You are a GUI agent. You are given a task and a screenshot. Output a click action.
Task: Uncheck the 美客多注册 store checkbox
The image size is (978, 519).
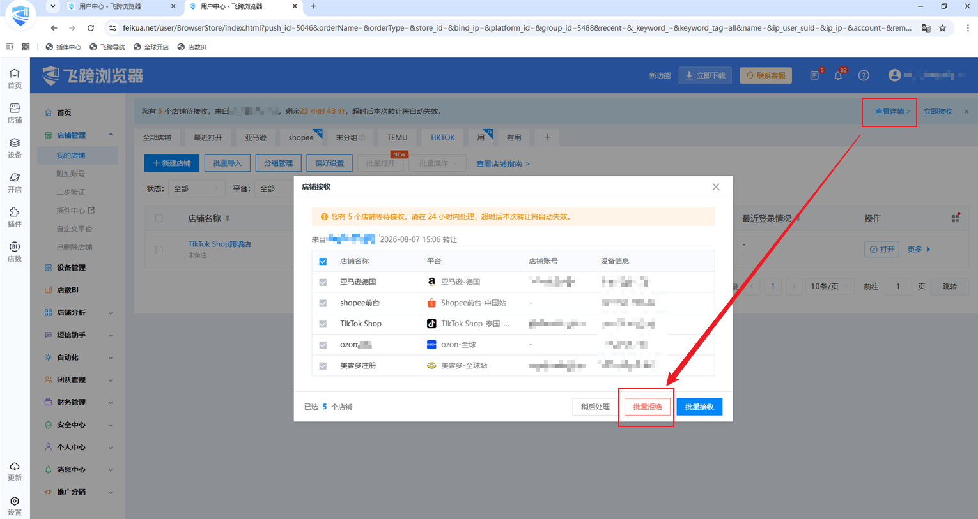pos(323,366)
